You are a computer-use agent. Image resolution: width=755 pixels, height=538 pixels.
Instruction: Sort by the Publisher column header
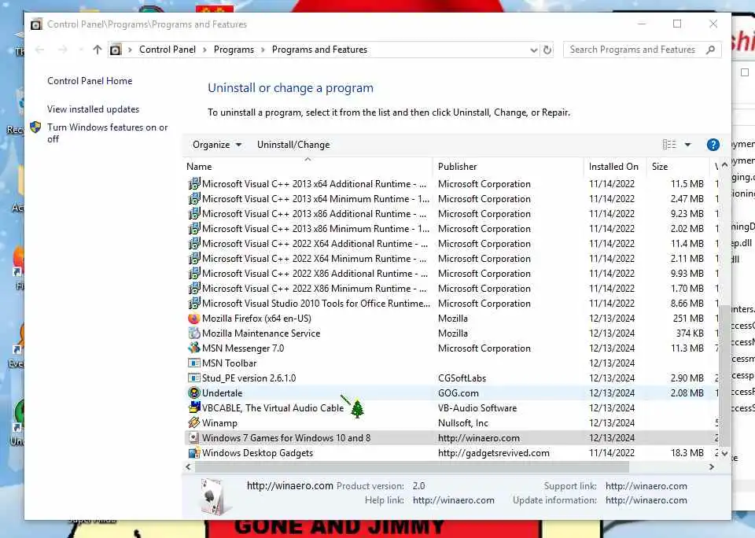point(508,166)
